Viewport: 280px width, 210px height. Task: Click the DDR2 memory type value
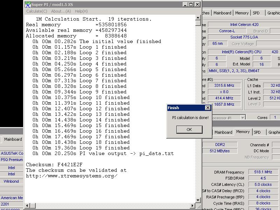coord(220,145)
